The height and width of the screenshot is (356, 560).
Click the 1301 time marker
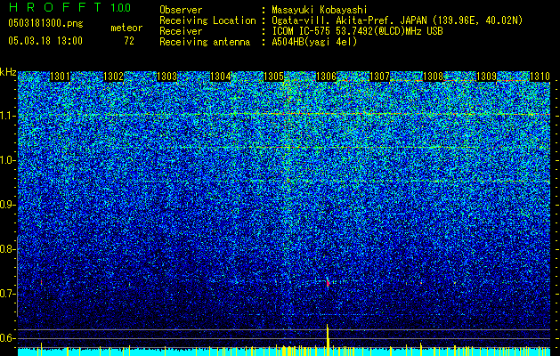(x=60, y=77)
